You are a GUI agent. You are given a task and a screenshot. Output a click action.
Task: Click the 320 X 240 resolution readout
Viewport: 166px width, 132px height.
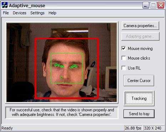153,128
